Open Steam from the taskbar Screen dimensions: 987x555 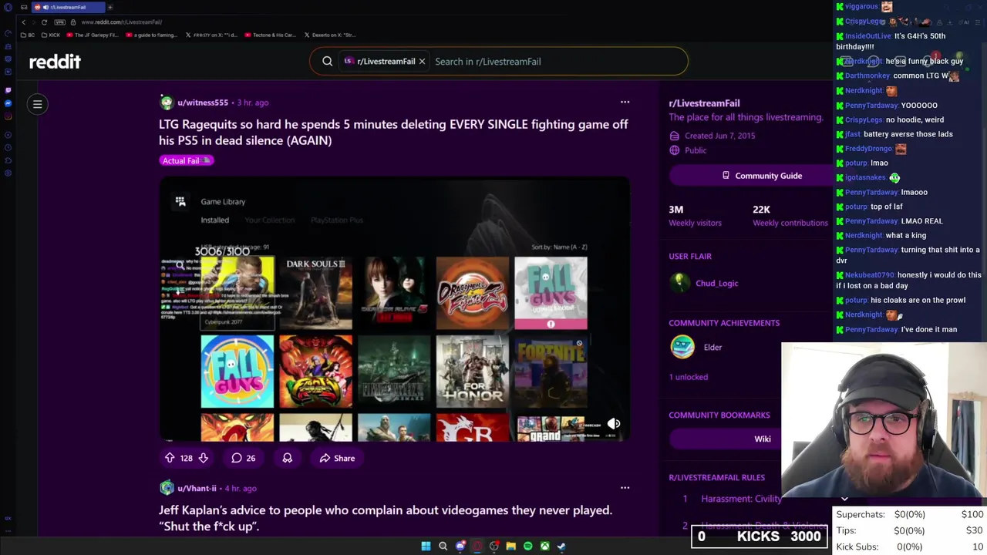pyautogui.click(x=561, y=546)
